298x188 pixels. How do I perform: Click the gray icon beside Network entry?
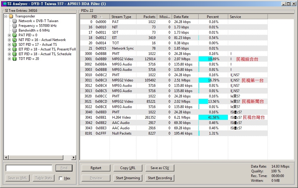(15, 21)
